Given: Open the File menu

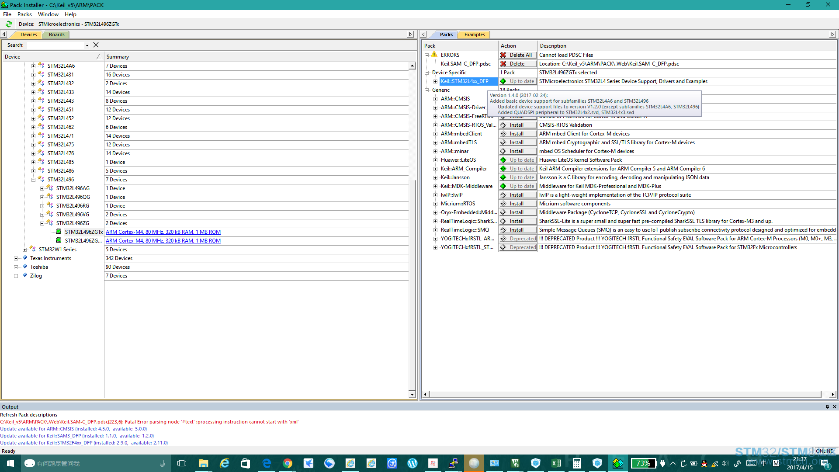Looking at the screenshot, I should 7,14.
